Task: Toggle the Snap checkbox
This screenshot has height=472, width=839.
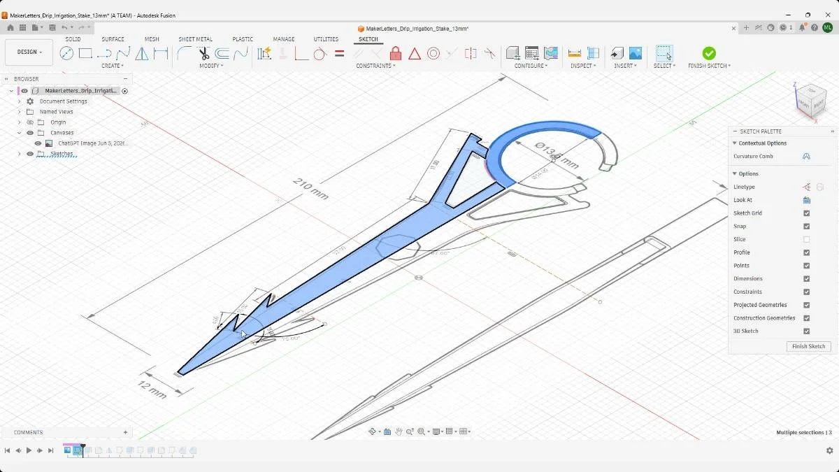Action: click(x=806, y=227)
